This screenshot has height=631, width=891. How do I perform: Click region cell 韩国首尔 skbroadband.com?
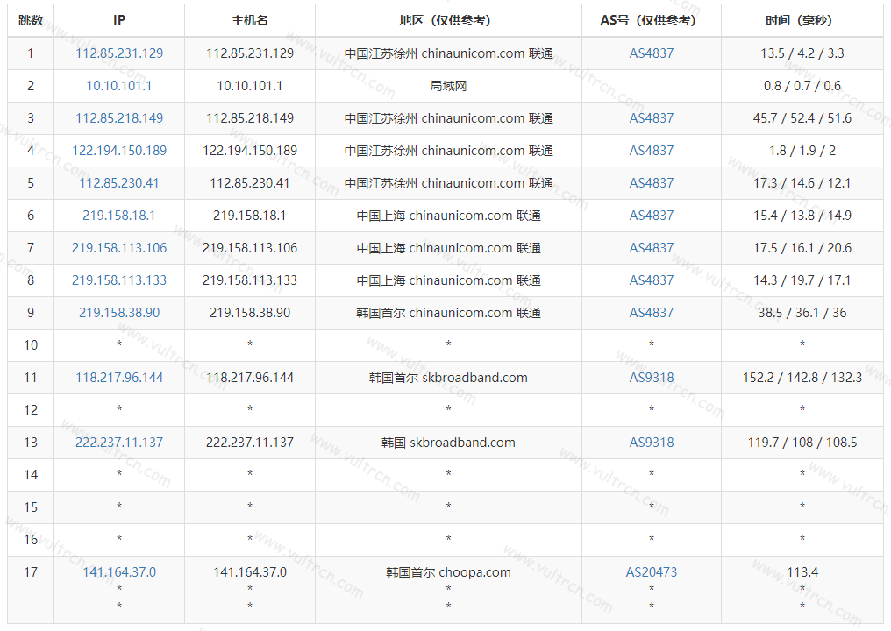(x=448, y=377)
